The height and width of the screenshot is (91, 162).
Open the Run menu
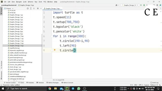click(36, 2)
